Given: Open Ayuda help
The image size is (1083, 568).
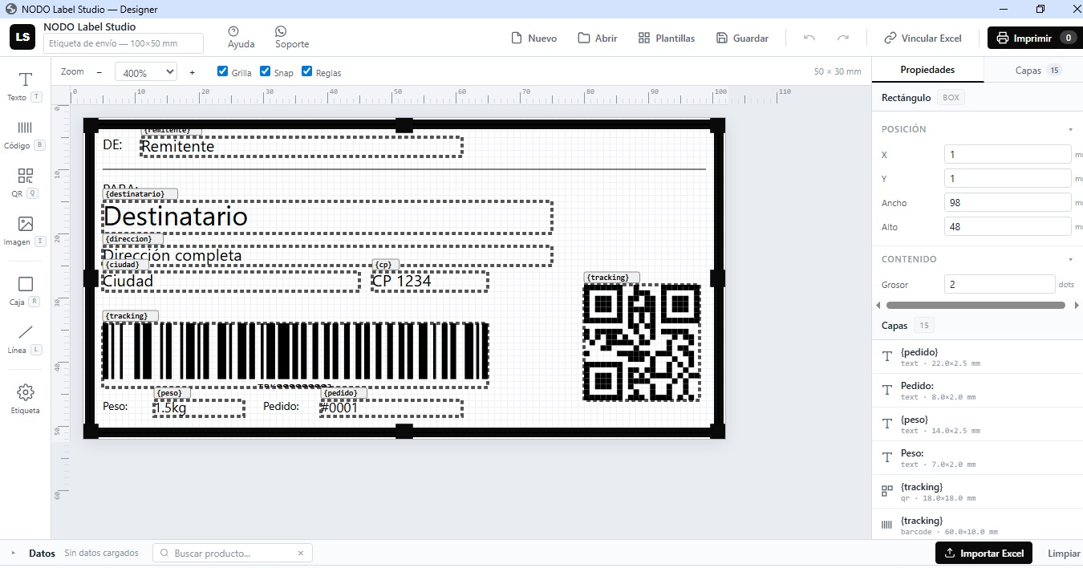Looking at the screenshot, I should [241, 38].
